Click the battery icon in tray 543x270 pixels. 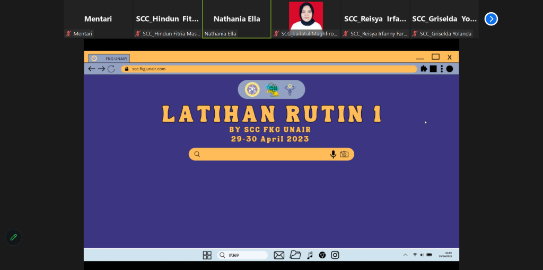(430, 255)
